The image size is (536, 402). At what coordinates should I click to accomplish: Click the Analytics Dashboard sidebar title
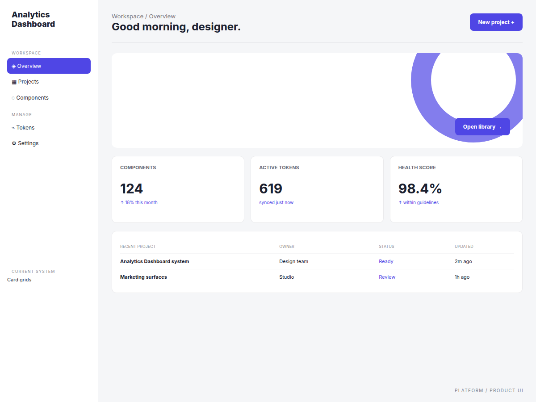(33, 20)
